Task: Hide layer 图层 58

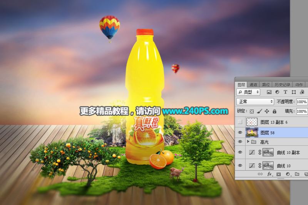Action: point(240,133)
